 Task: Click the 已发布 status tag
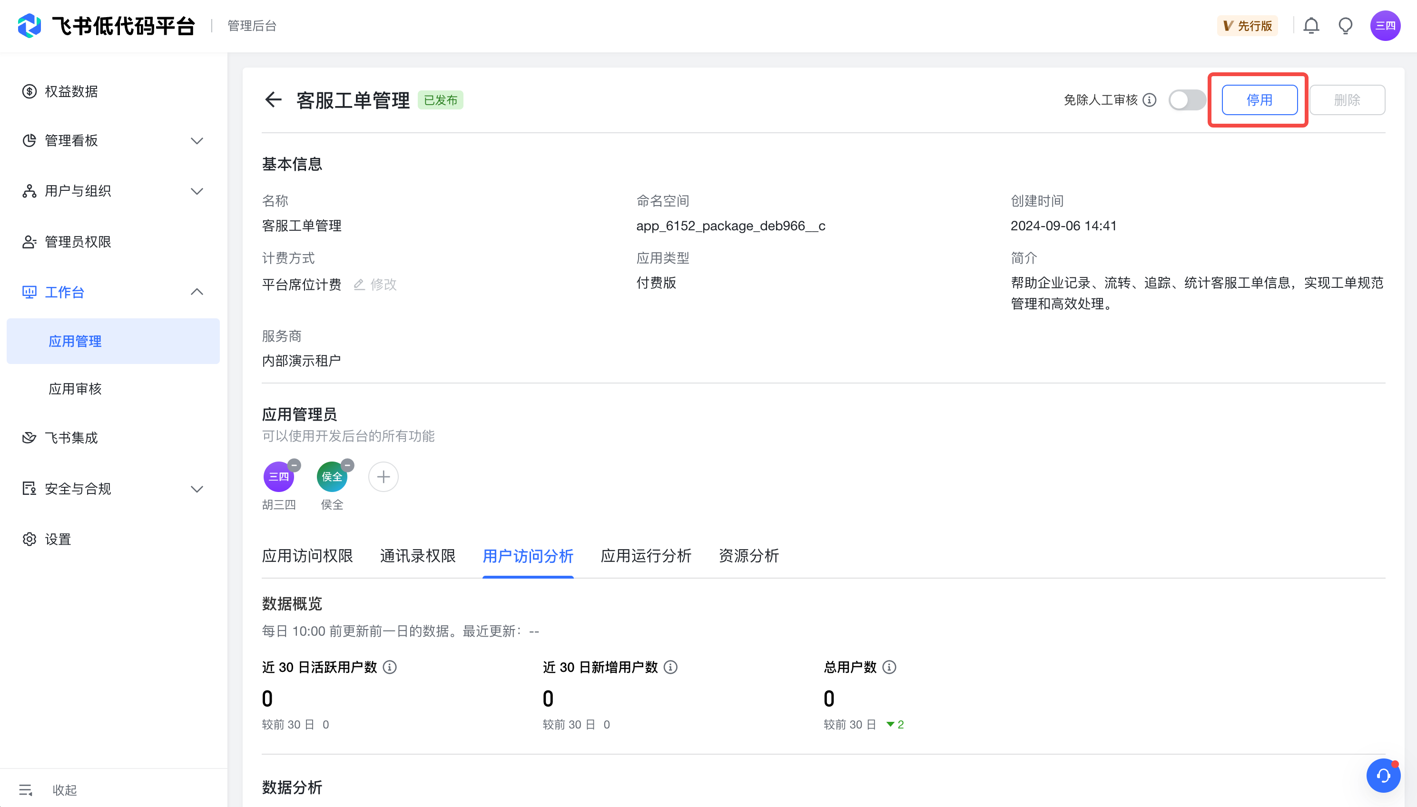[441, 100]
